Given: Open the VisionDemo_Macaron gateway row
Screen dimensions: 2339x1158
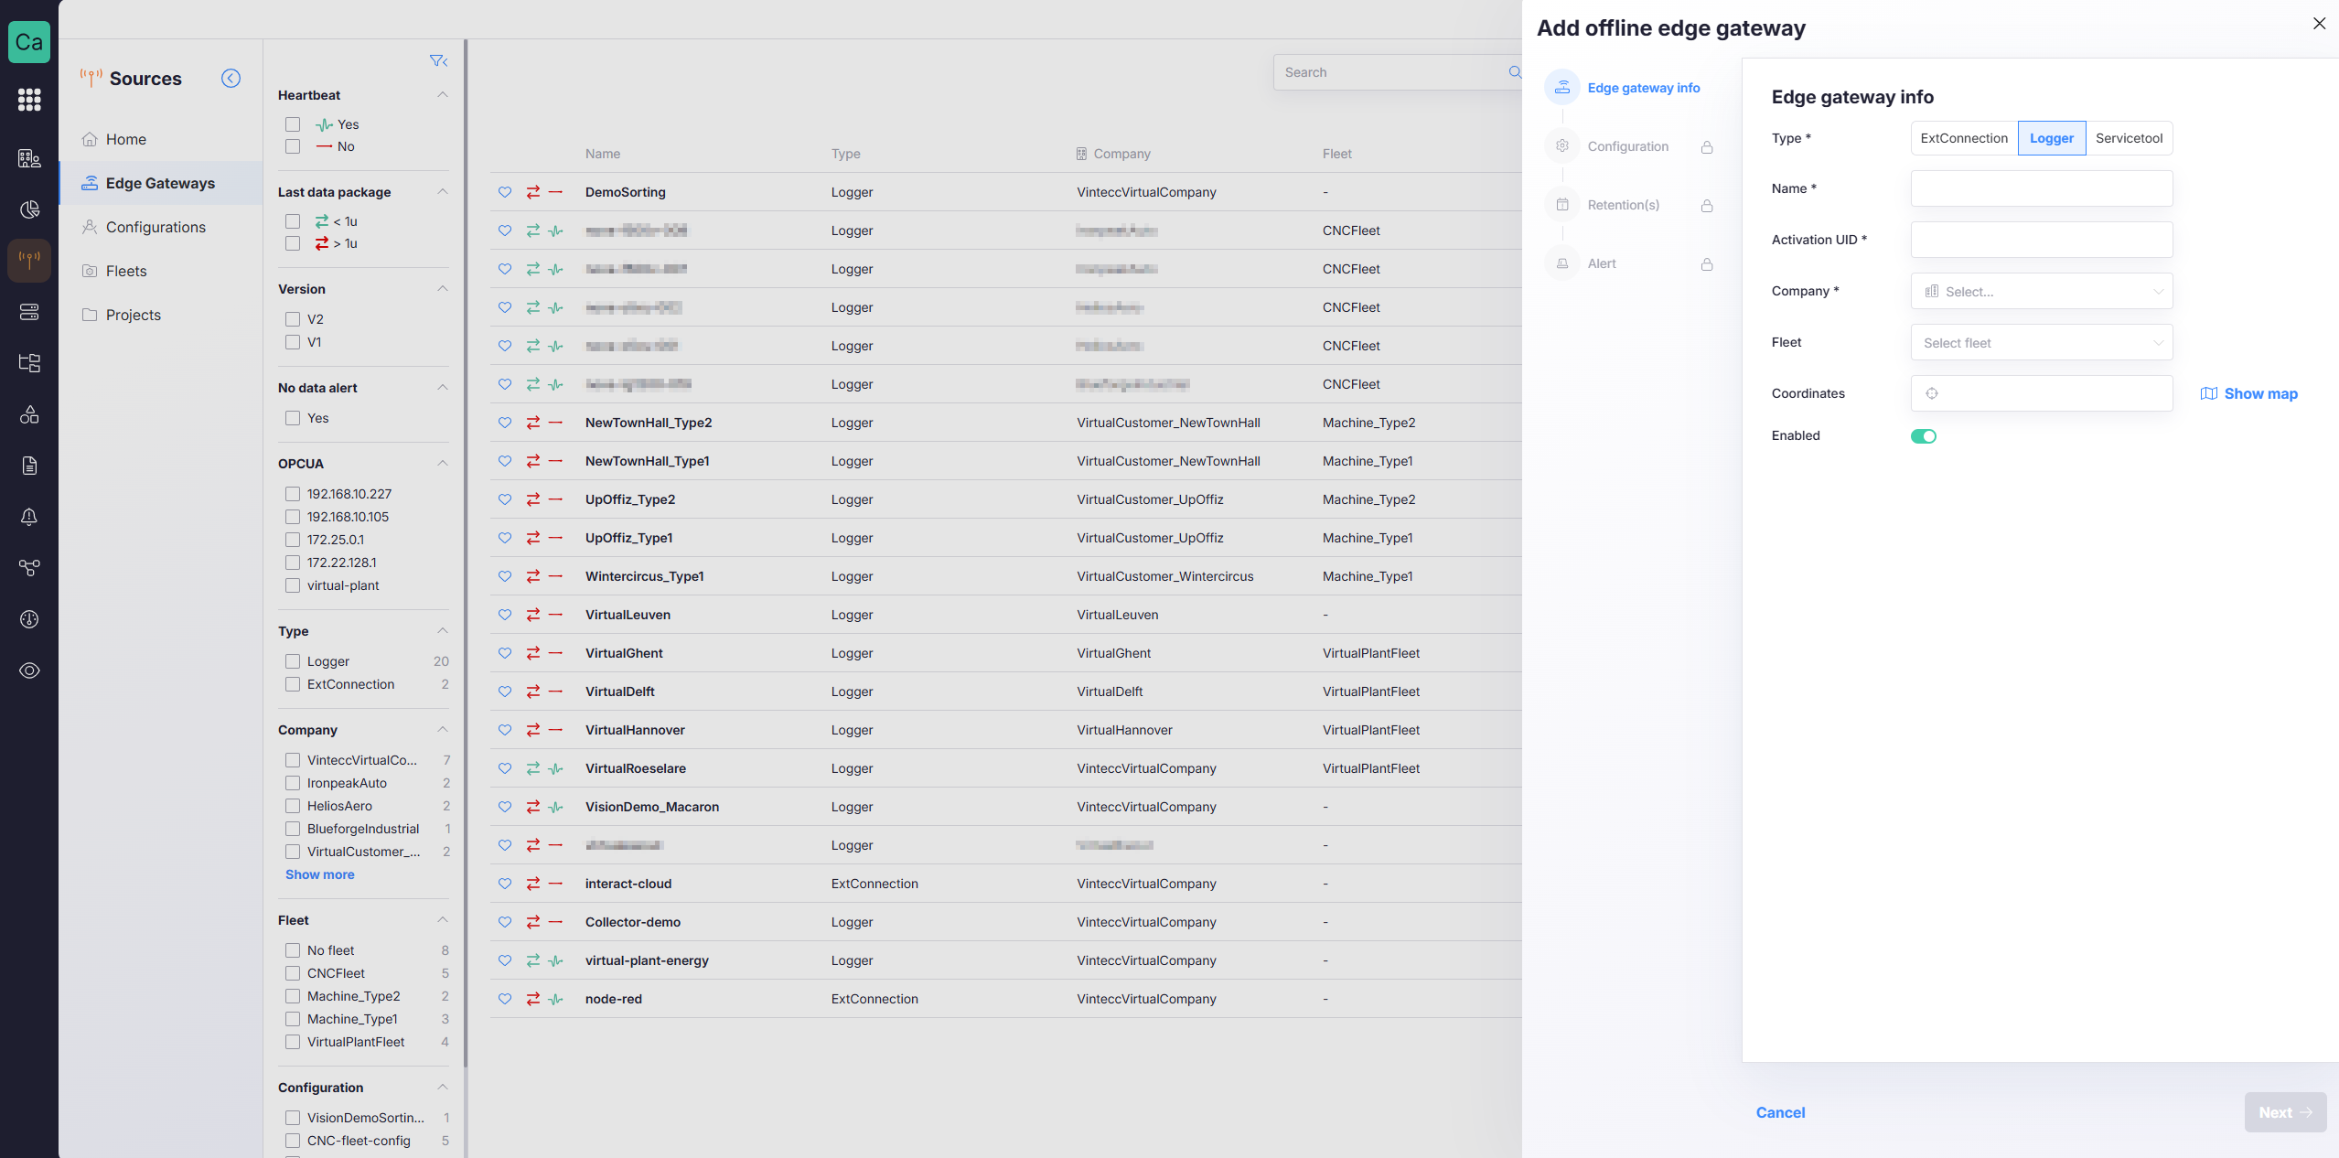Looking at the screenshot, I should tap(1006, 807).
